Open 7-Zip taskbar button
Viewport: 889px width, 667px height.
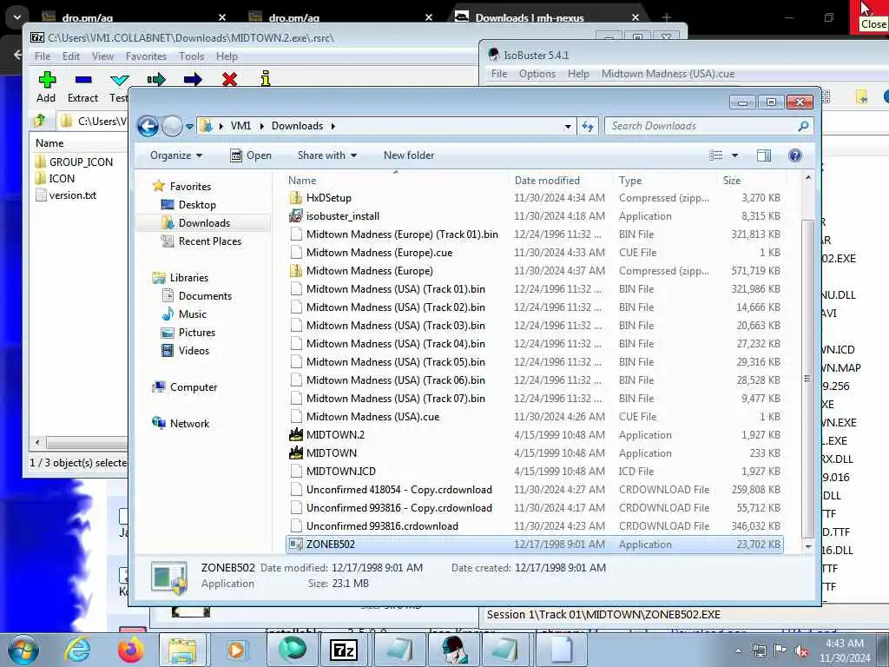343,650
